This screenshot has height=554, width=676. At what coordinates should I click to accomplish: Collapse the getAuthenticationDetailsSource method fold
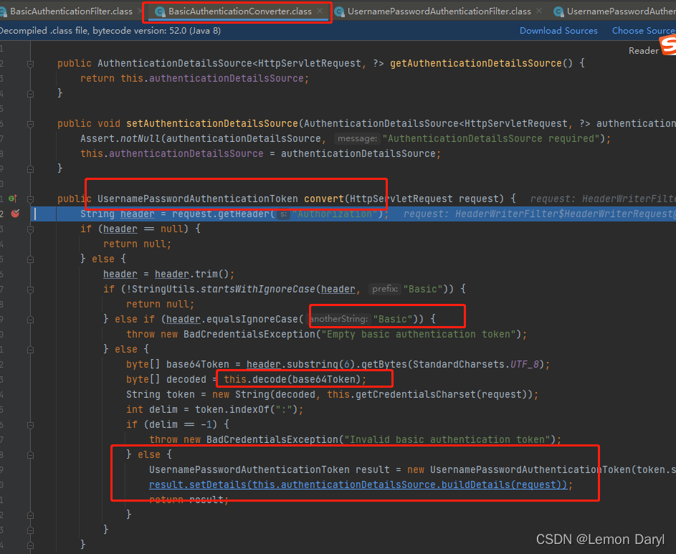coord(31,64)
